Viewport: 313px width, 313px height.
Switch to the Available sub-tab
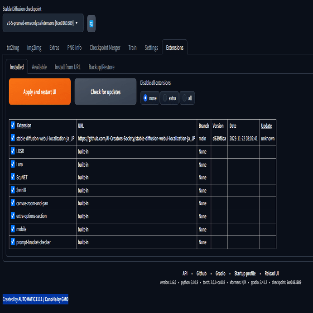39,67
